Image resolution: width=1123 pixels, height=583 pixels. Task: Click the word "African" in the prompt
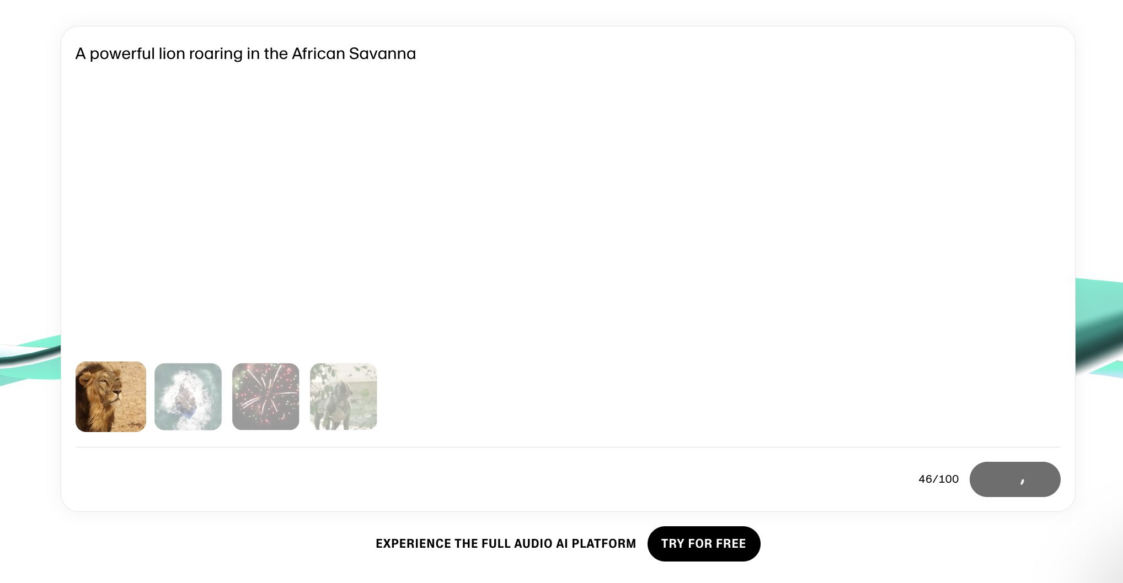pos(318,54)
